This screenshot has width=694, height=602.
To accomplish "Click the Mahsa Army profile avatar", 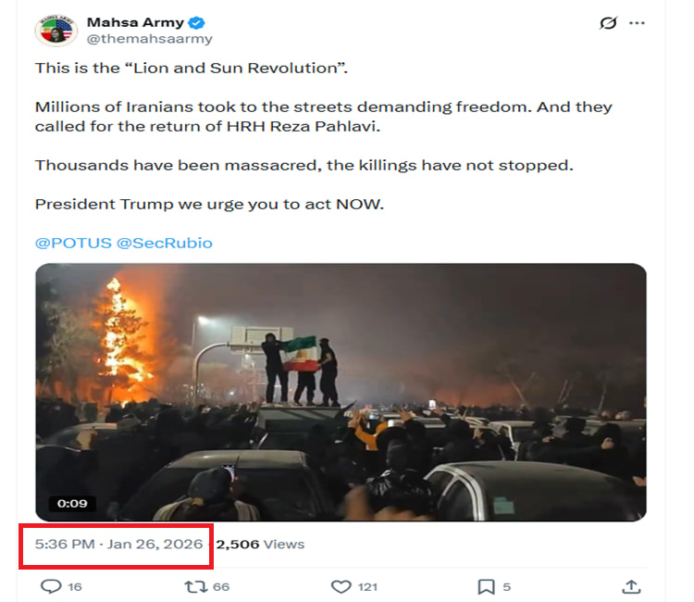I will pos(56,30).
